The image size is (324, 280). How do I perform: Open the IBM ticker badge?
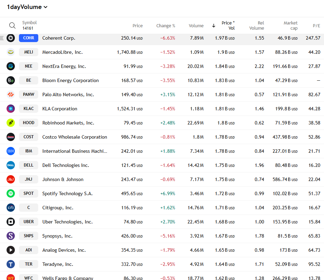point(29,151)
